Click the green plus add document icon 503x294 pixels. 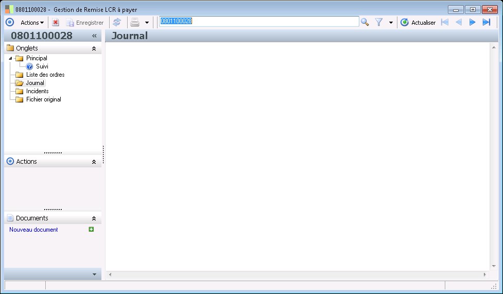[x=91, y=229]
